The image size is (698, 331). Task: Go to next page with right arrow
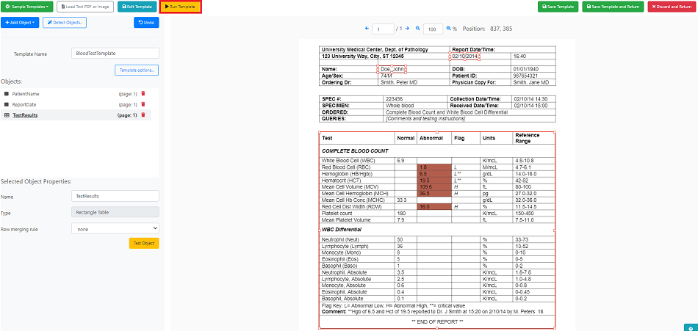[407, 29]
